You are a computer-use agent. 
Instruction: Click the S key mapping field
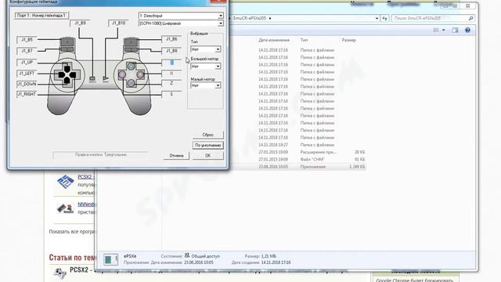pos(171,94)
